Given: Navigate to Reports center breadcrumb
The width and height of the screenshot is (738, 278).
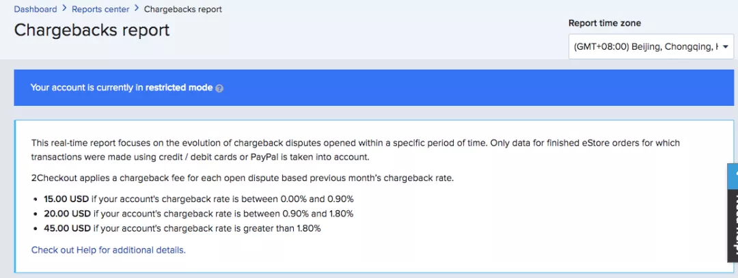Looking at the screenshot, I should 100,9.
